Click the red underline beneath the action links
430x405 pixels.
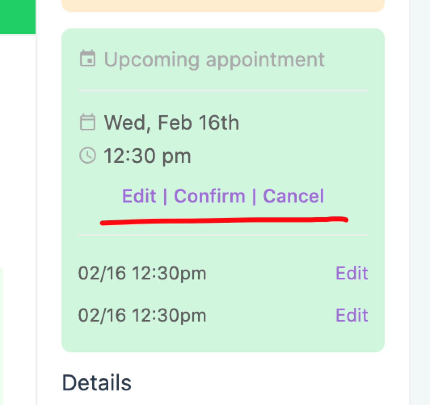pyautogui.click(x=224, y=220)
